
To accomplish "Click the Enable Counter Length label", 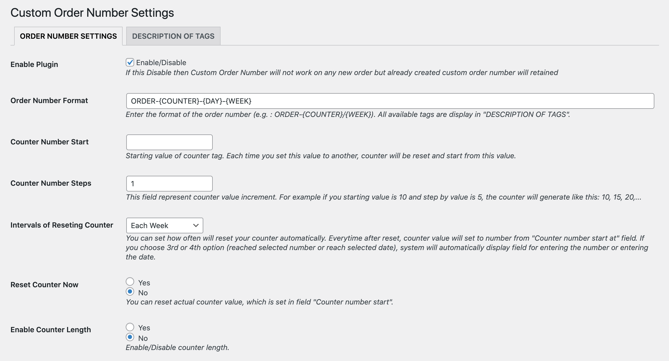I will click(x=51, y=330).
